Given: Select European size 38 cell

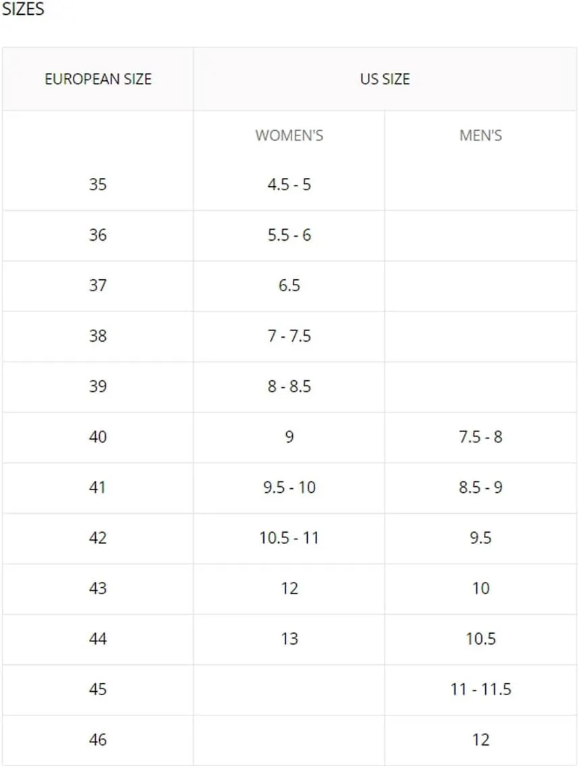Looking at the screenshot, I should (x=98, y=336).
